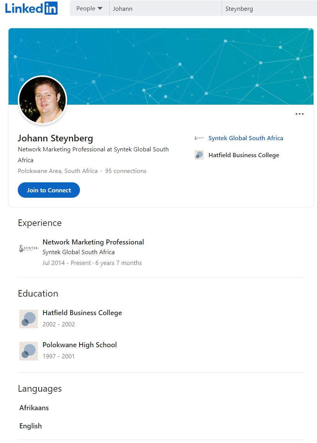Open the Syntek Global South Africa link
Screen dimensions: 317x443
tap(246, 138)
